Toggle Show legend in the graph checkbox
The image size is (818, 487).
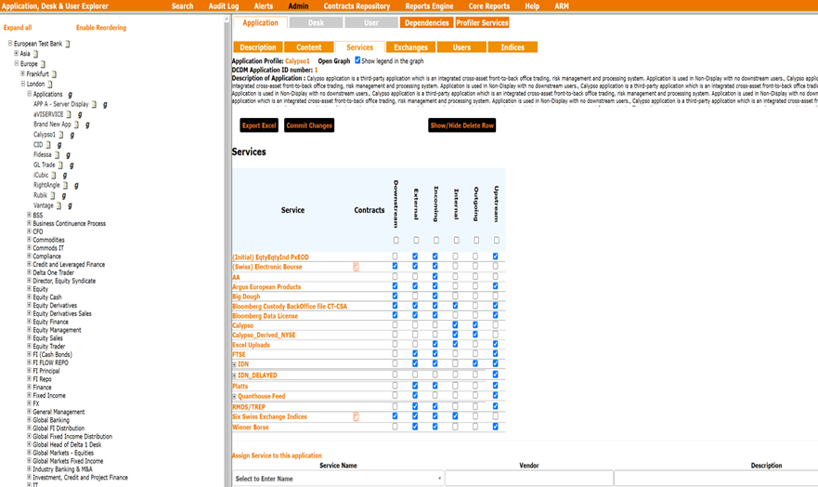click(x=358, y=60)
